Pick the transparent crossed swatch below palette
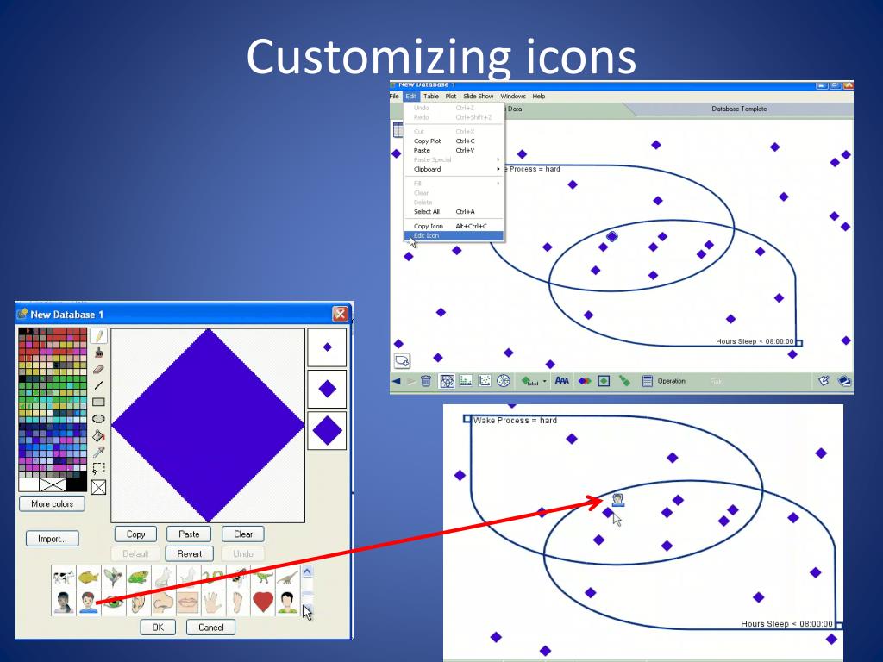 coord(53,484)
